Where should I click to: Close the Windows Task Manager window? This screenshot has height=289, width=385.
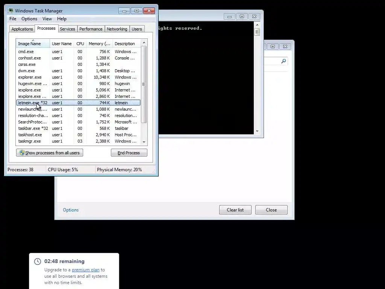(x=149, y=11)
